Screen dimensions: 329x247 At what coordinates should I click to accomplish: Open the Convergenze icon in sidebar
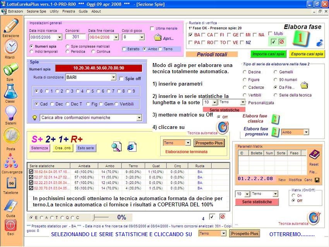click(x=10, y=161)
